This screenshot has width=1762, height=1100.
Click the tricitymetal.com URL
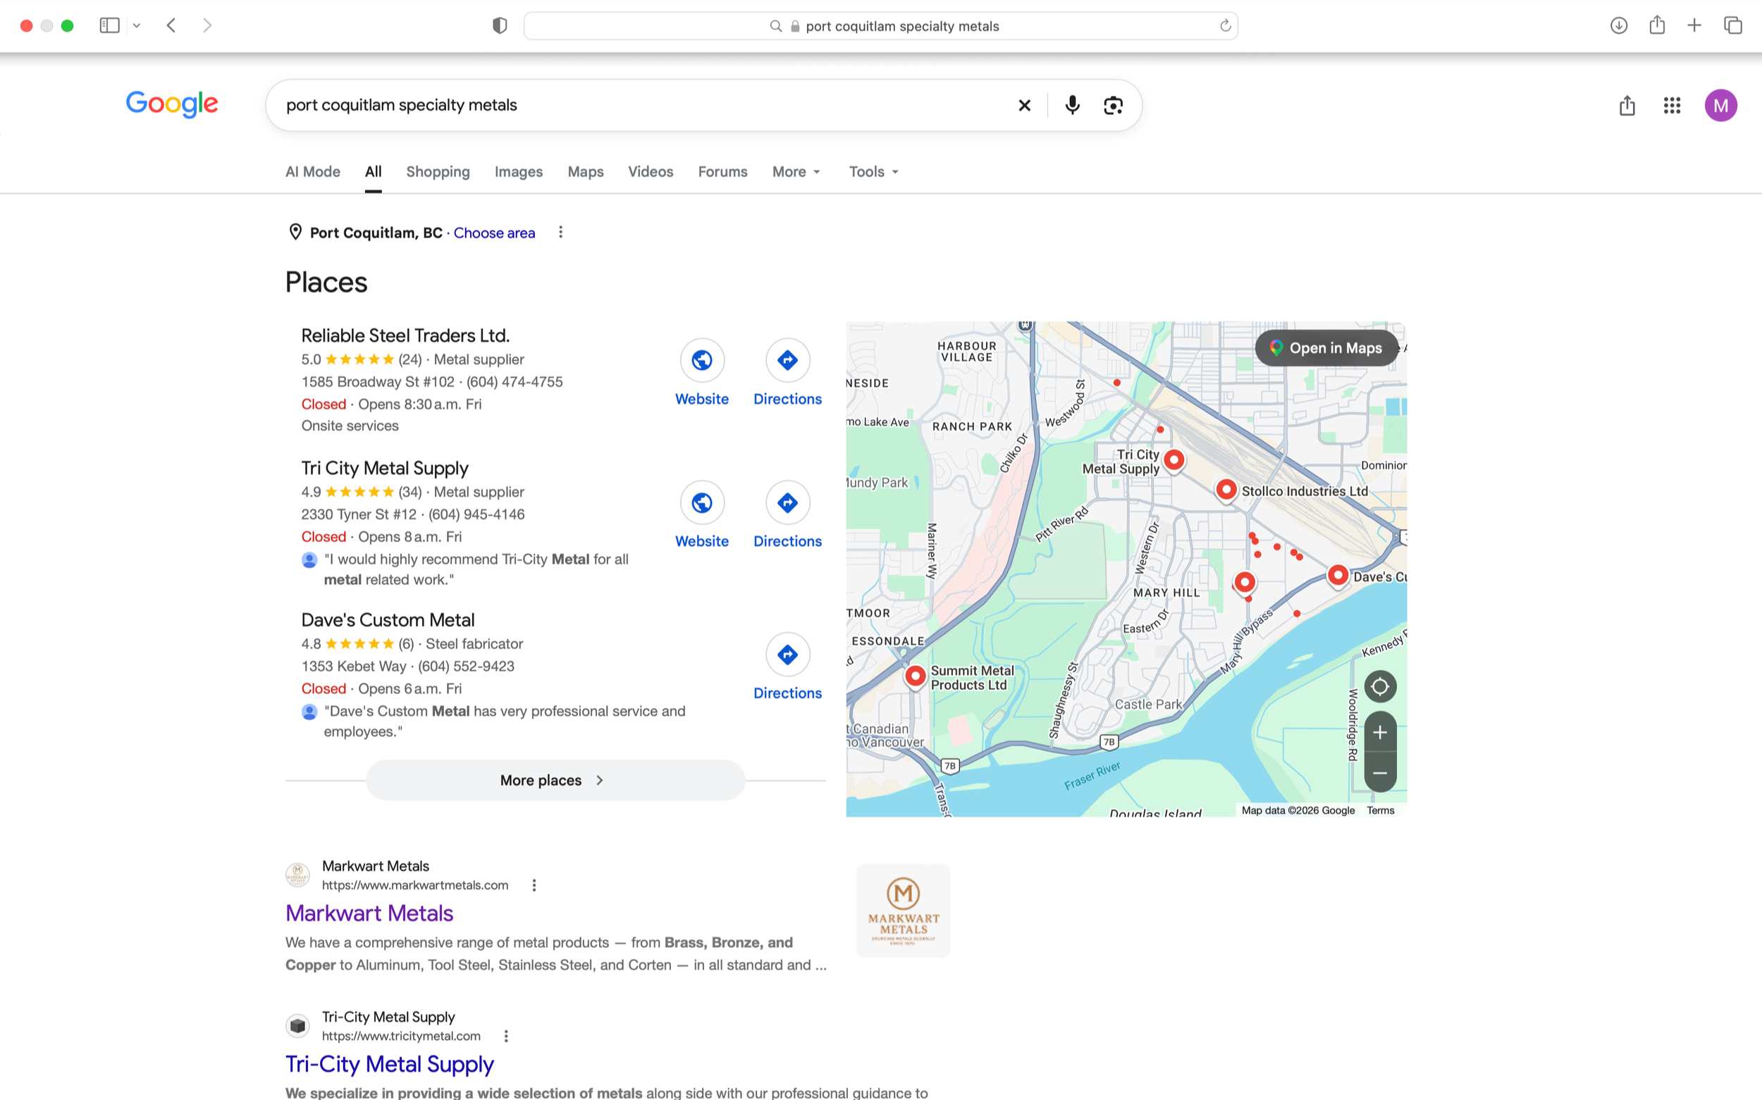(401, 1036)
